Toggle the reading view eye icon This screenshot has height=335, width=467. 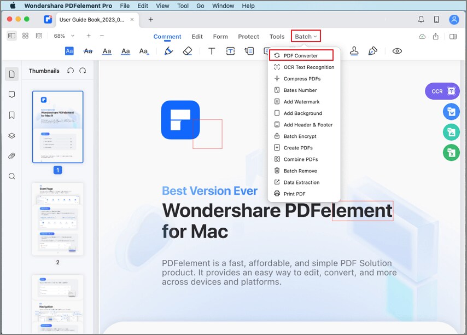click(x=397, y=50)
